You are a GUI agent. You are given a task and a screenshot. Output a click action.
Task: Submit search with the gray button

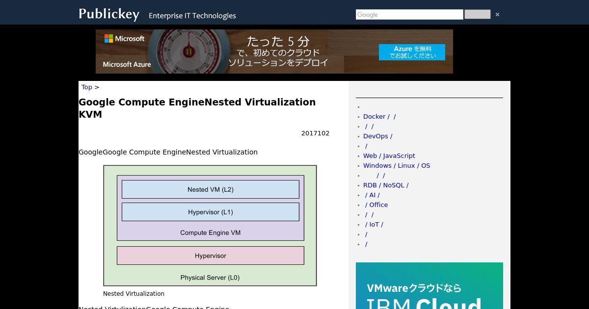tap(477, 15)
